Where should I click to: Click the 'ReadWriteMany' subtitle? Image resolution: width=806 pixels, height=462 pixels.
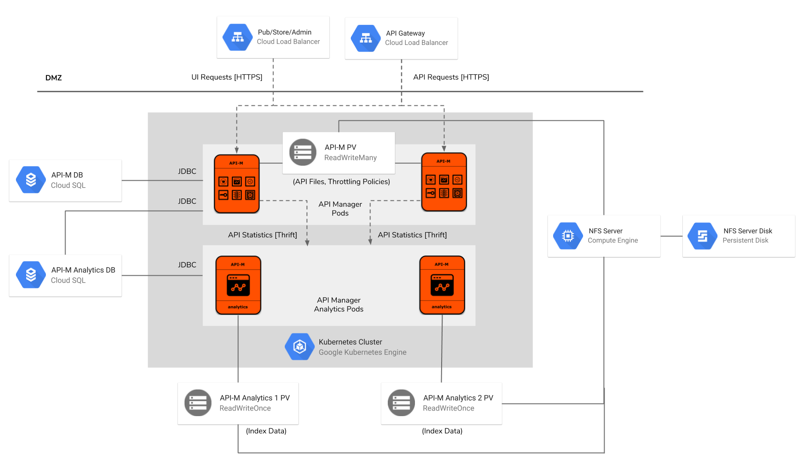click(351, 158)
